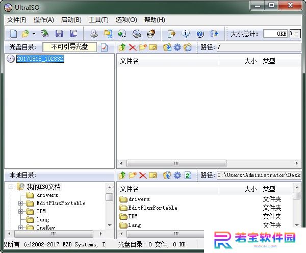The image size is (306, 253).
Task: Create new folder in 光盘目录 toolbar
Action: pos(143,47)
